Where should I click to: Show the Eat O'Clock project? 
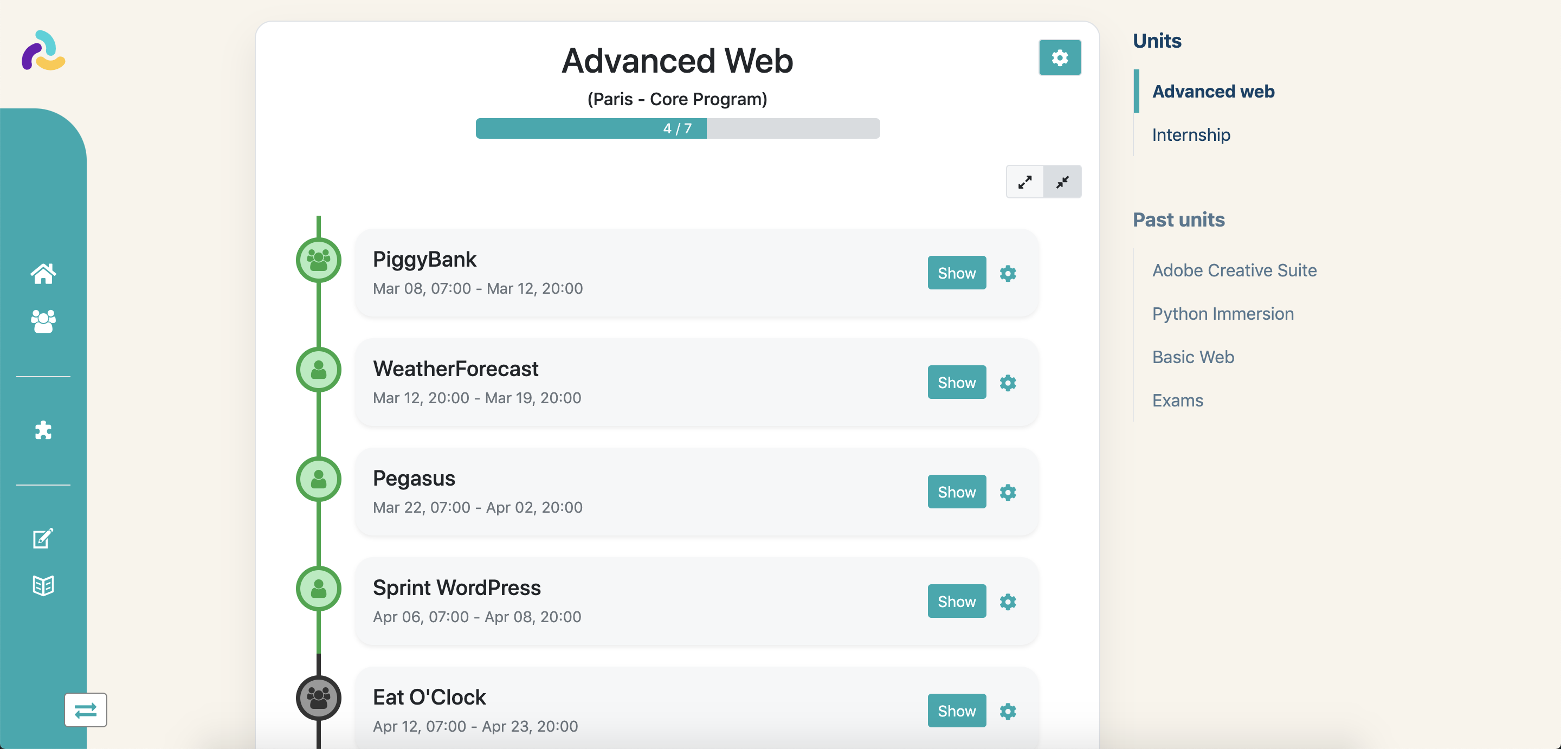(x=957, y=711)
